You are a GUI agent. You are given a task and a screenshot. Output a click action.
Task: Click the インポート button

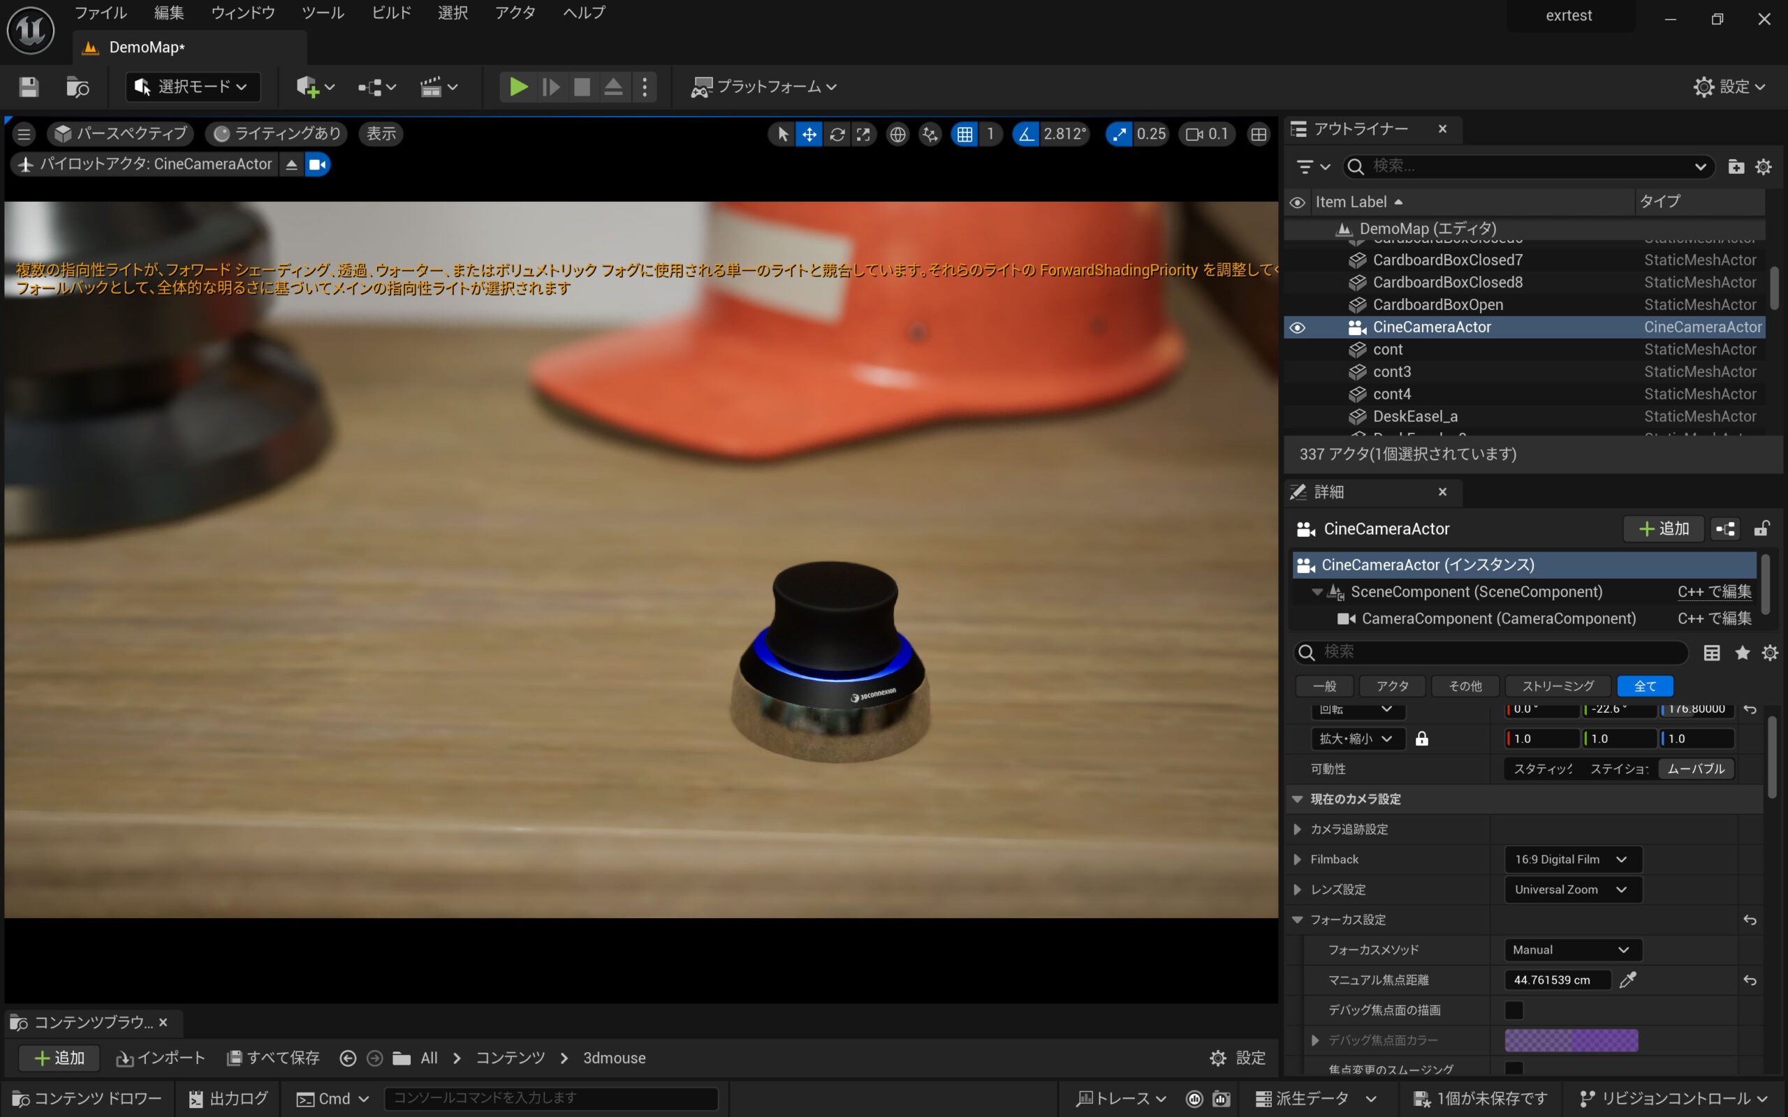click(x=161, y=1058)
